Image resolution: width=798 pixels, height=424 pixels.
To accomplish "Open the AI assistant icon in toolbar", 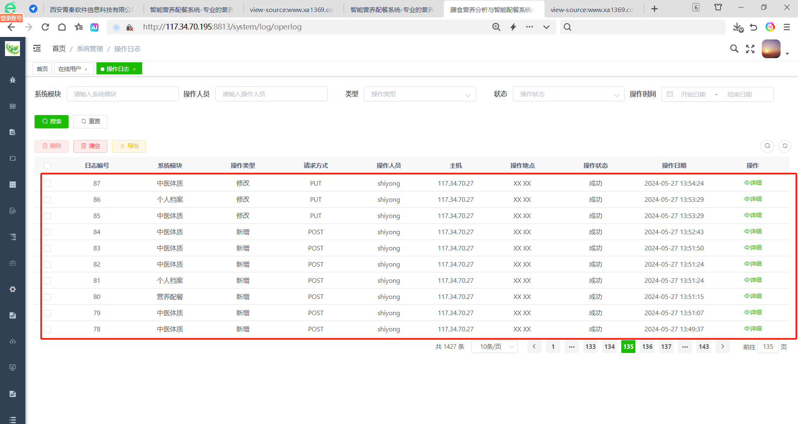I will (x=94, y=27).
